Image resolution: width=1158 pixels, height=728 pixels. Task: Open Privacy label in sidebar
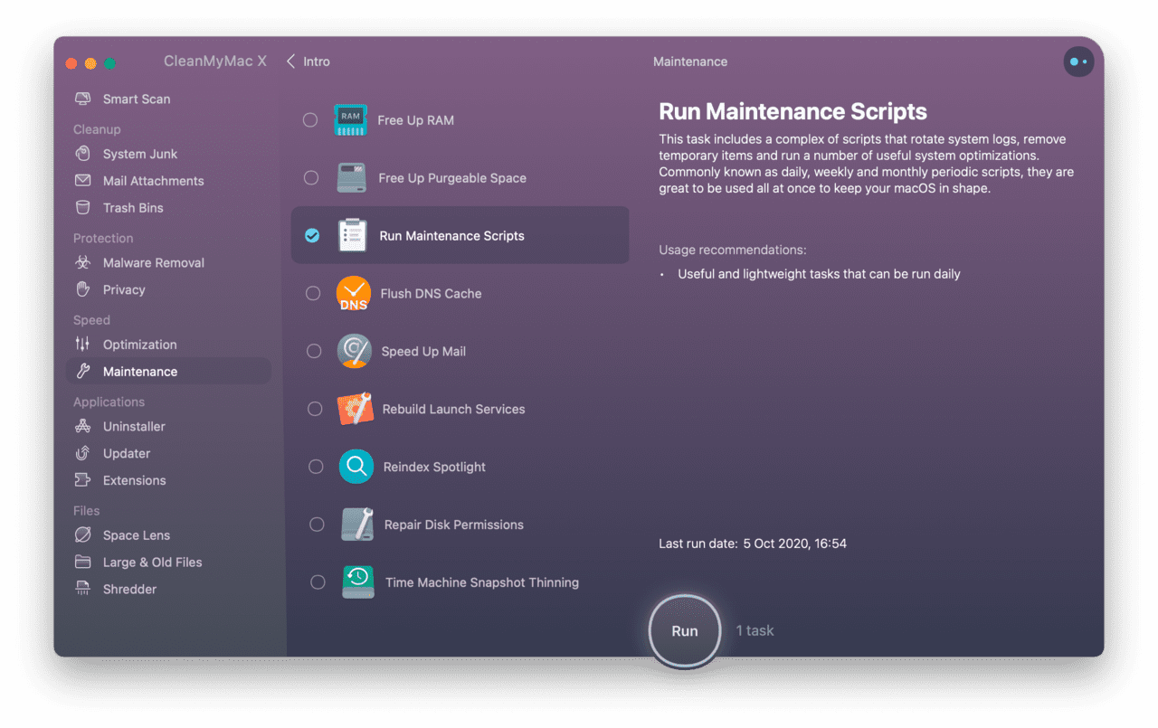tap(124, 289)
